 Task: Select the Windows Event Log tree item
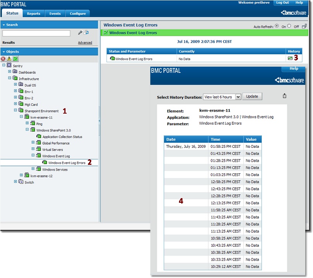56,156
